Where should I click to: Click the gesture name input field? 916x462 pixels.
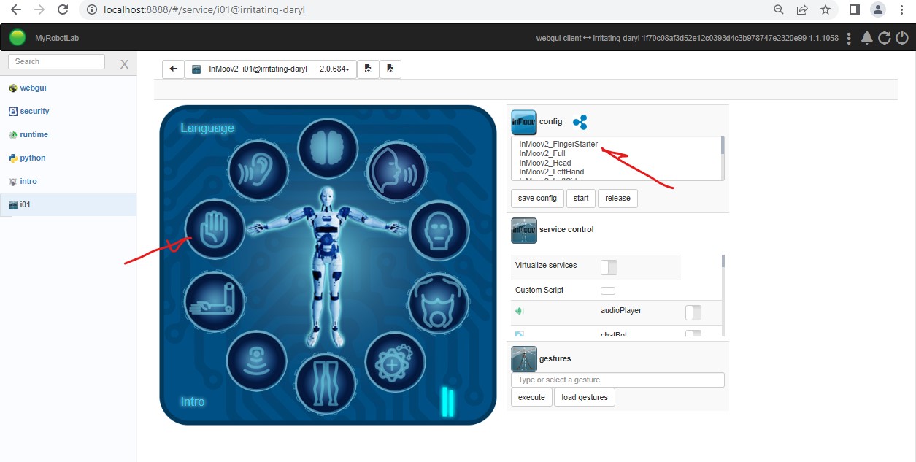617,380
